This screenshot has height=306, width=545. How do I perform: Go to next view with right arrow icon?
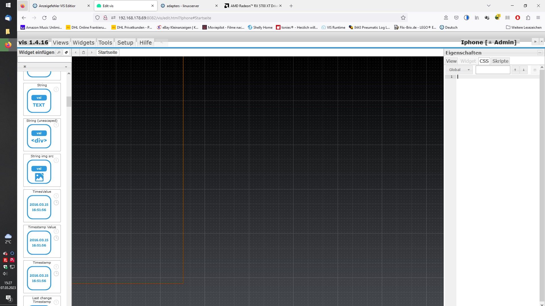[91, 52]
